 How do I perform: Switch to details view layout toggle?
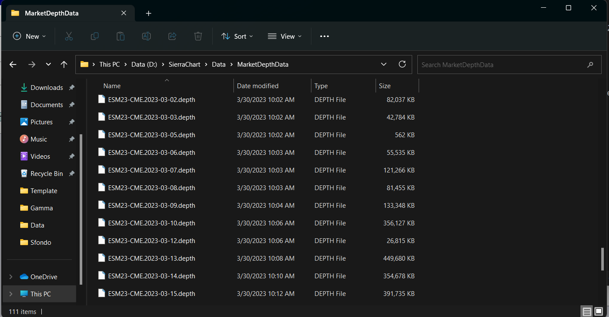pos(586,311)
